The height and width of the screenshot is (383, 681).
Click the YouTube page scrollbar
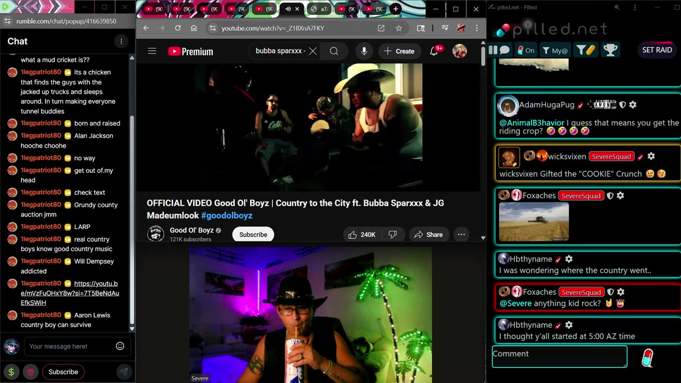483,56
